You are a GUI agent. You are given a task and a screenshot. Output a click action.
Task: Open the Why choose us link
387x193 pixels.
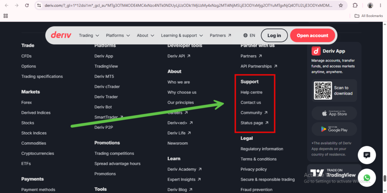tap(182, 92)
